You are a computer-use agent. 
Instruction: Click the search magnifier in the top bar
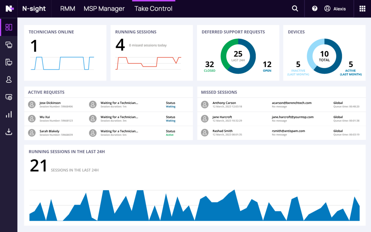click(295, 8)
